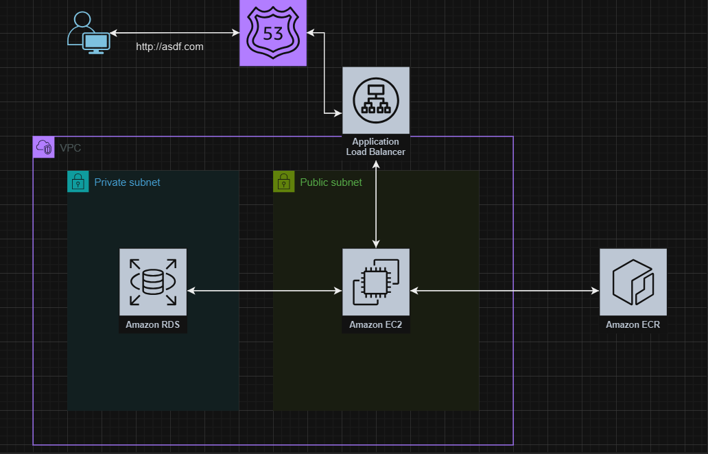Select the Application Load Balancer icon

pos(375,100)
